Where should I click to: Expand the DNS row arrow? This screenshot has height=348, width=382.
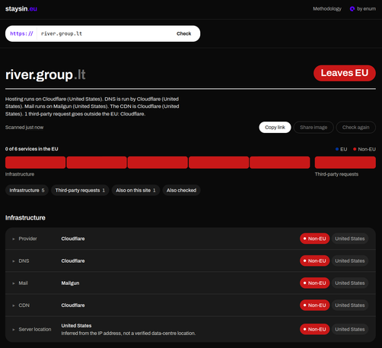(x=14, y=261)
